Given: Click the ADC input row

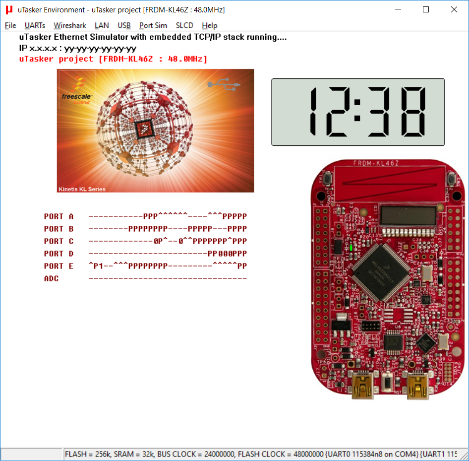Looking at the screenshot, I should (x=145, y=278).
